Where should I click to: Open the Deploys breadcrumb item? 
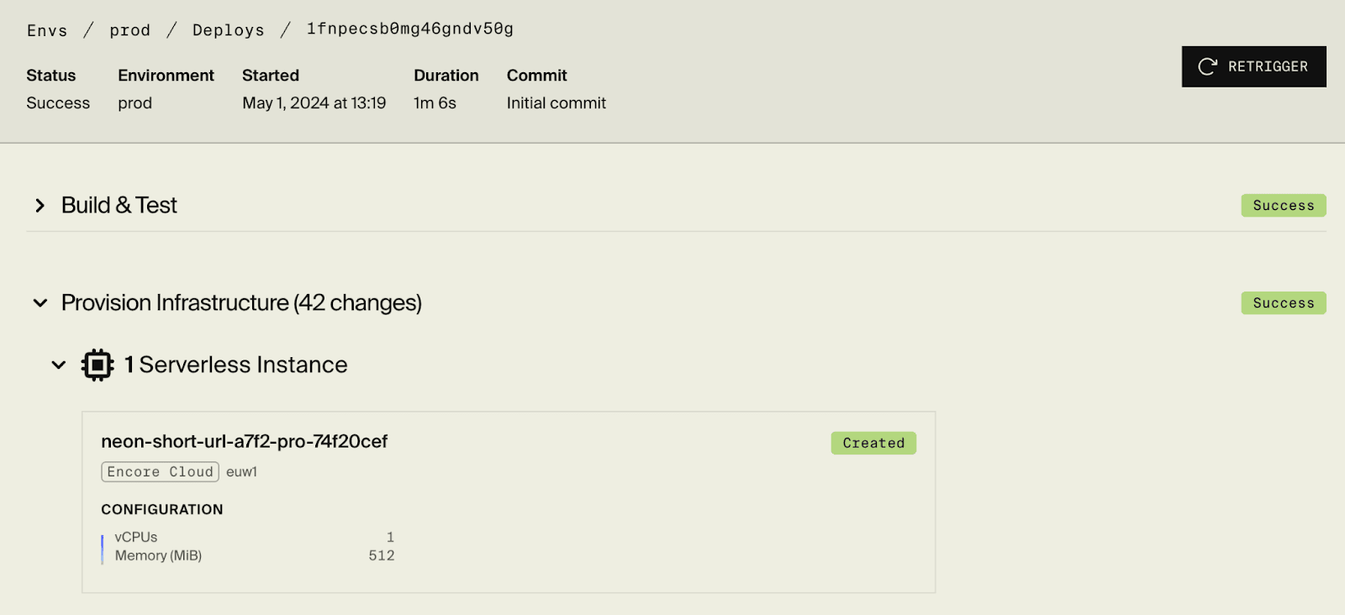coord(229,29)
